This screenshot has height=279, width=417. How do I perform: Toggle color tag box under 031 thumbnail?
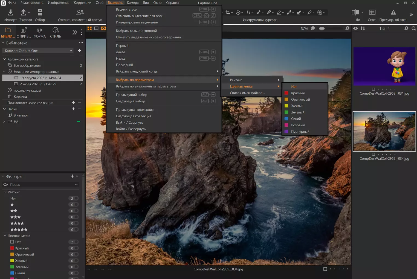(373, 89)
